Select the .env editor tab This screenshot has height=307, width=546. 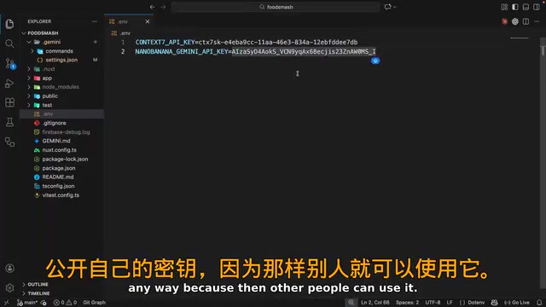click(129, 21)
